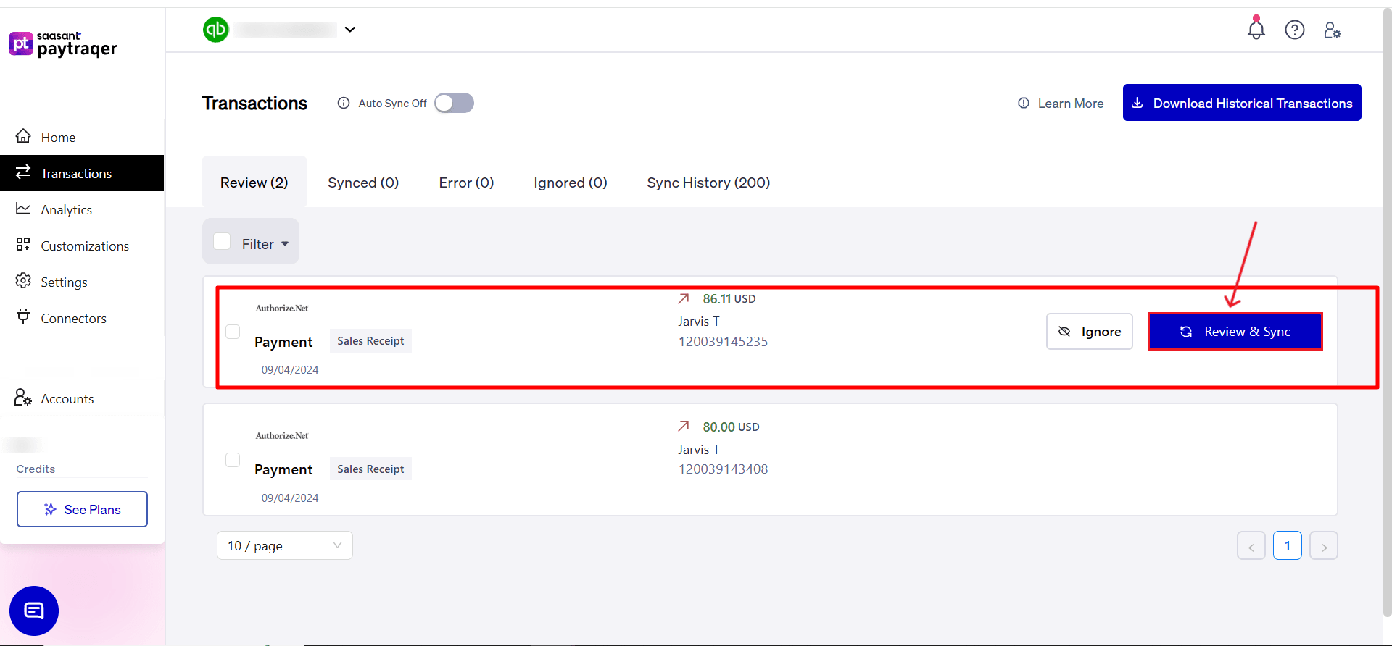Open Accounts in sidebar

coord(82,398)
